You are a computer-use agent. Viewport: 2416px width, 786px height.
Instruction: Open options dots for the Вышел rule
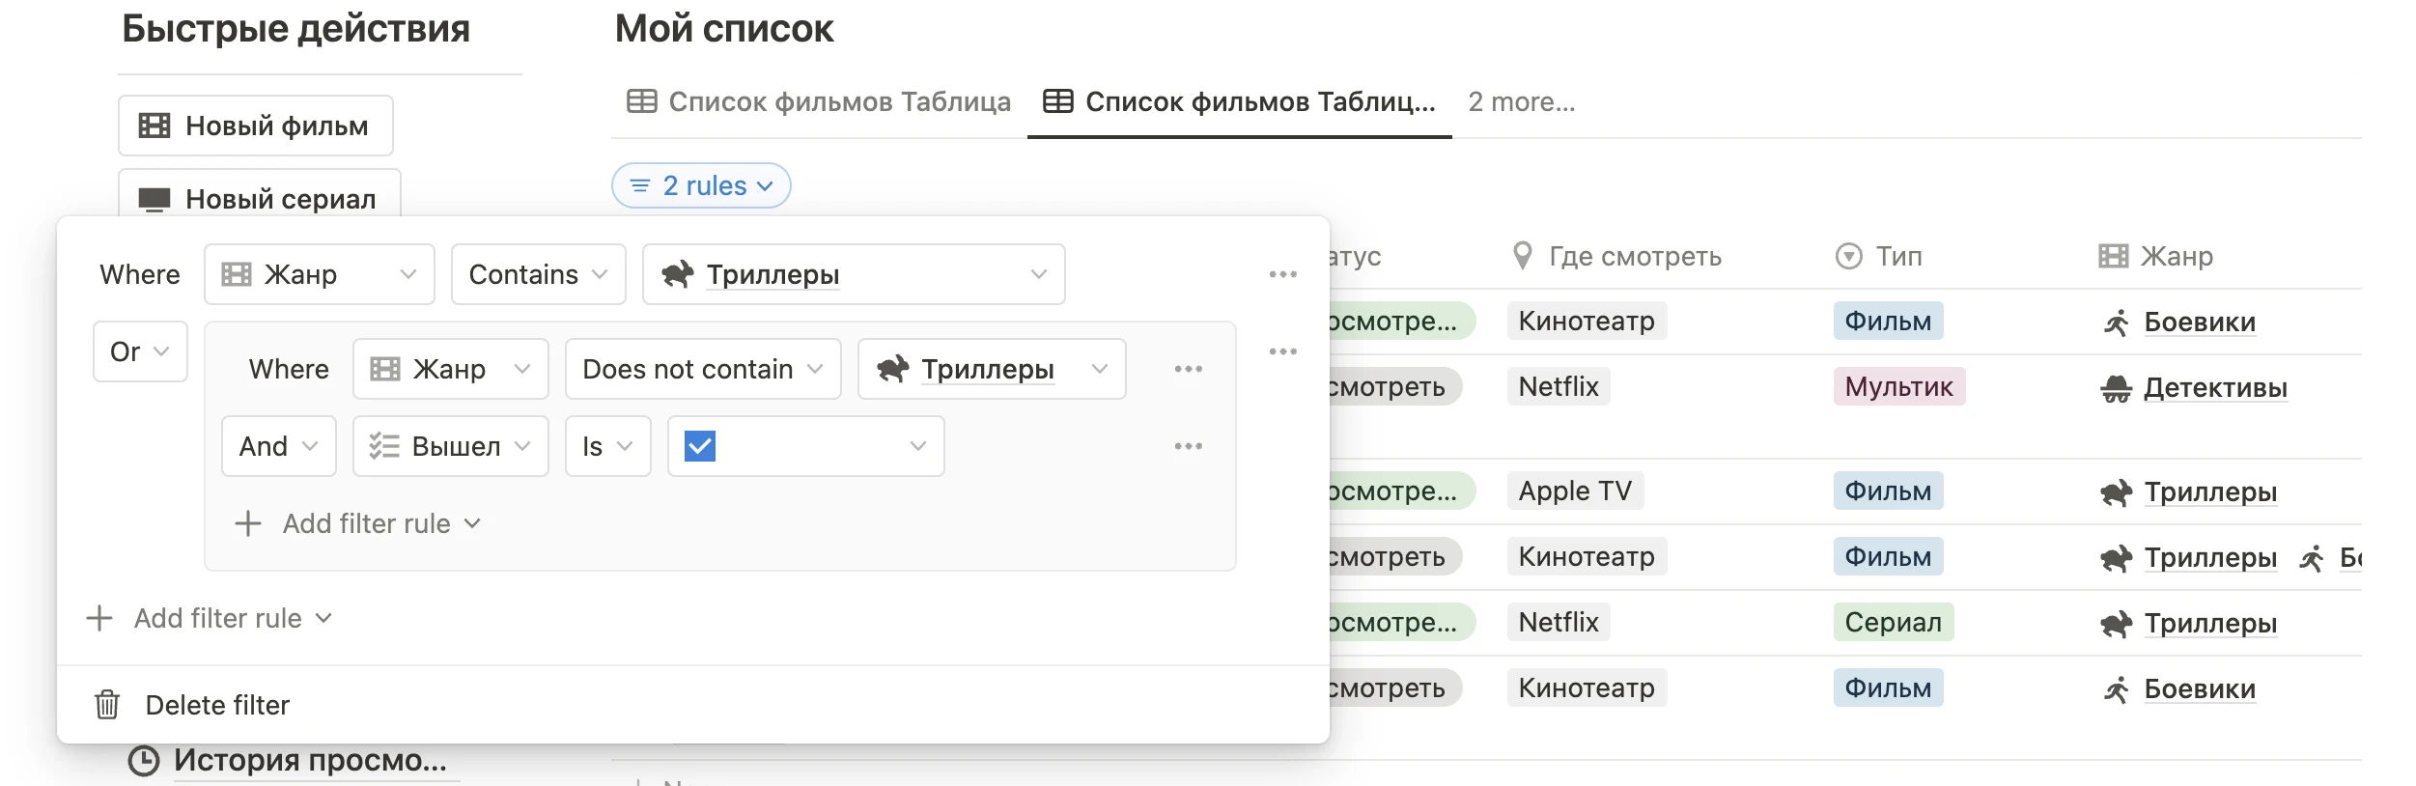pos(1188,446)
